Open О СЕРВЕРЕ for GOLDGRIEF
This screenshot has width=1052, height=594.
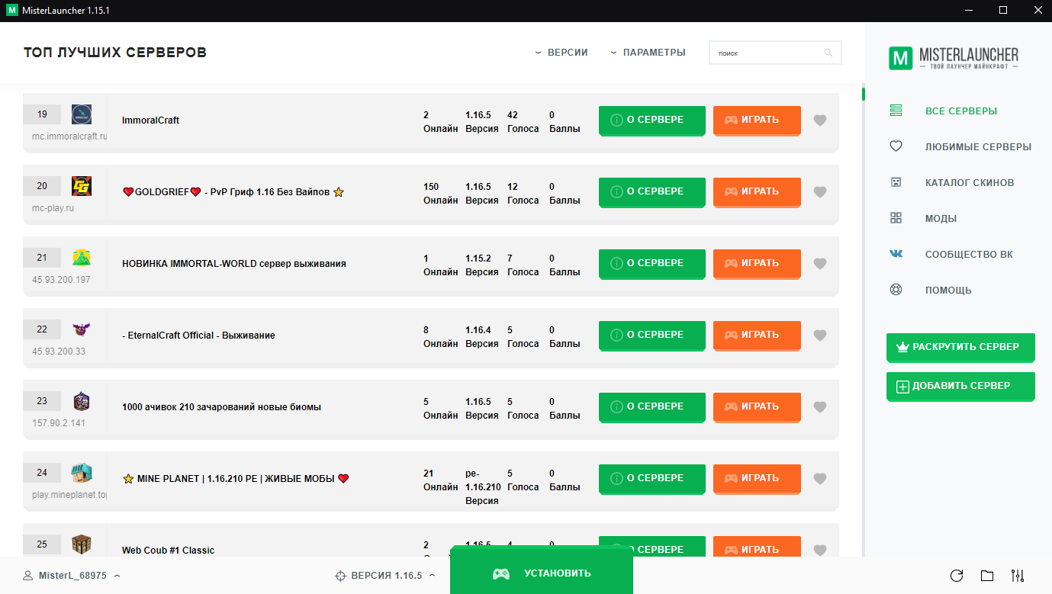pos(652,192)
